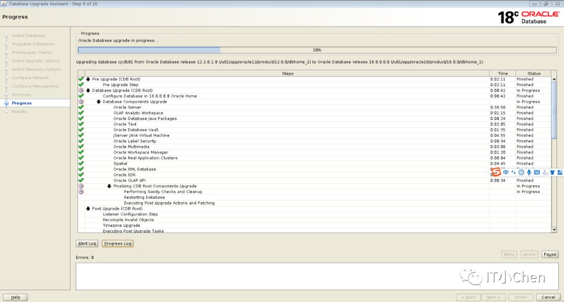Screen dimensions: 564x302
Task: Open the Progress Log
Action: (x=118, y=244)
